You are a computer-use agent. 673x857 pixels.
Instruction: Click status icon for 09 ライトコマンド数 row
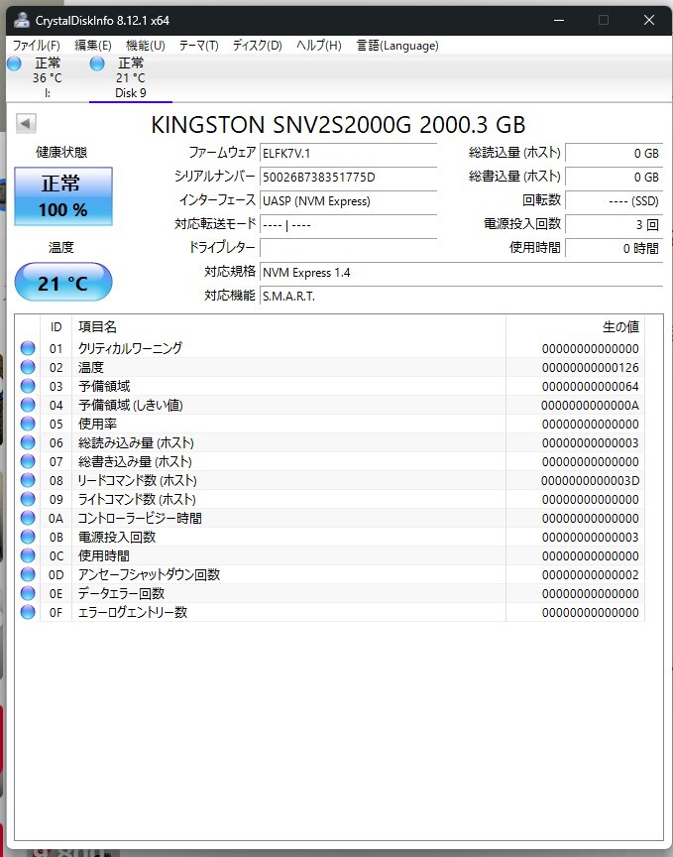tap(28, 499)
